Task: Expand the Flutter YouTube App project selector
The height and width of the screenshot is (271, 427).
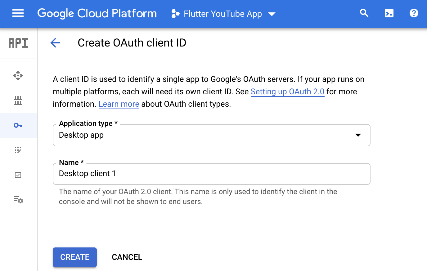Action: click(x=223, y=14)
